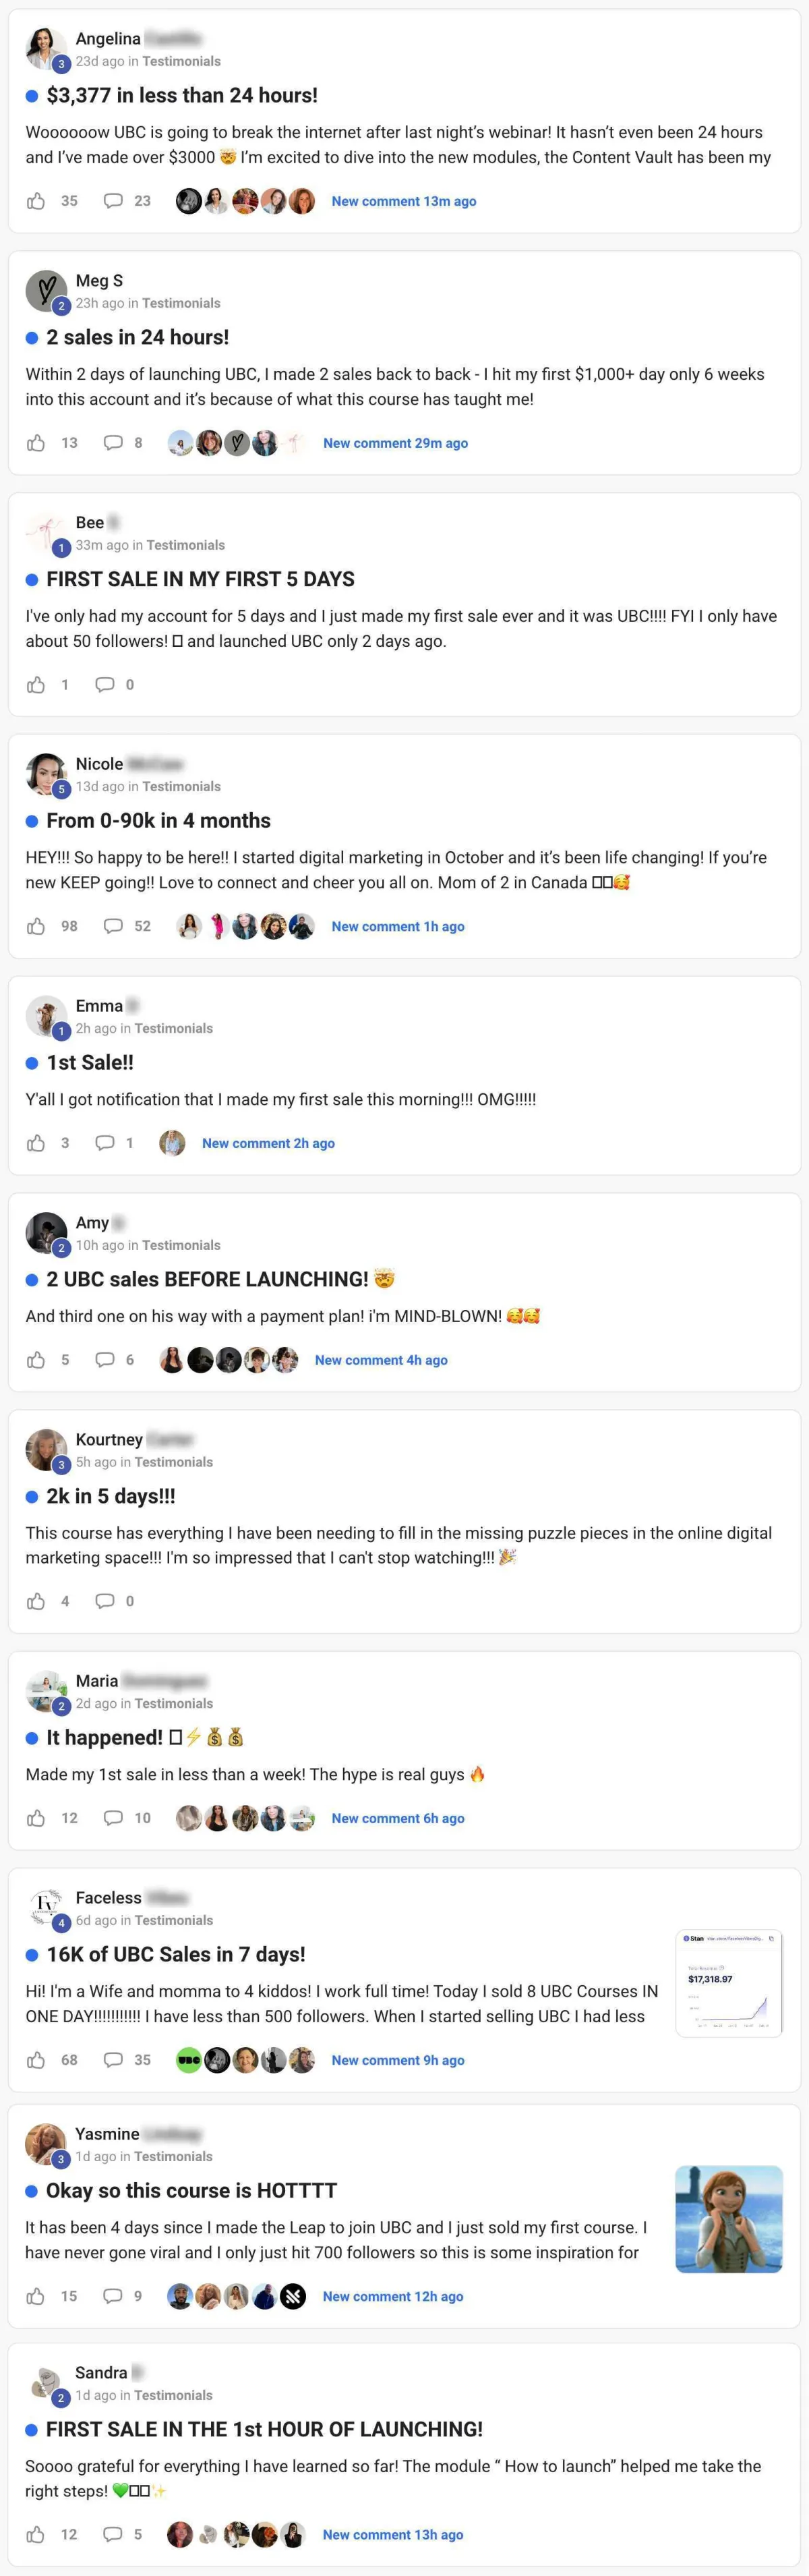
Task: Open the revenue chart thumbnail on Faceless post
Action: click(x=729, y=1983)
